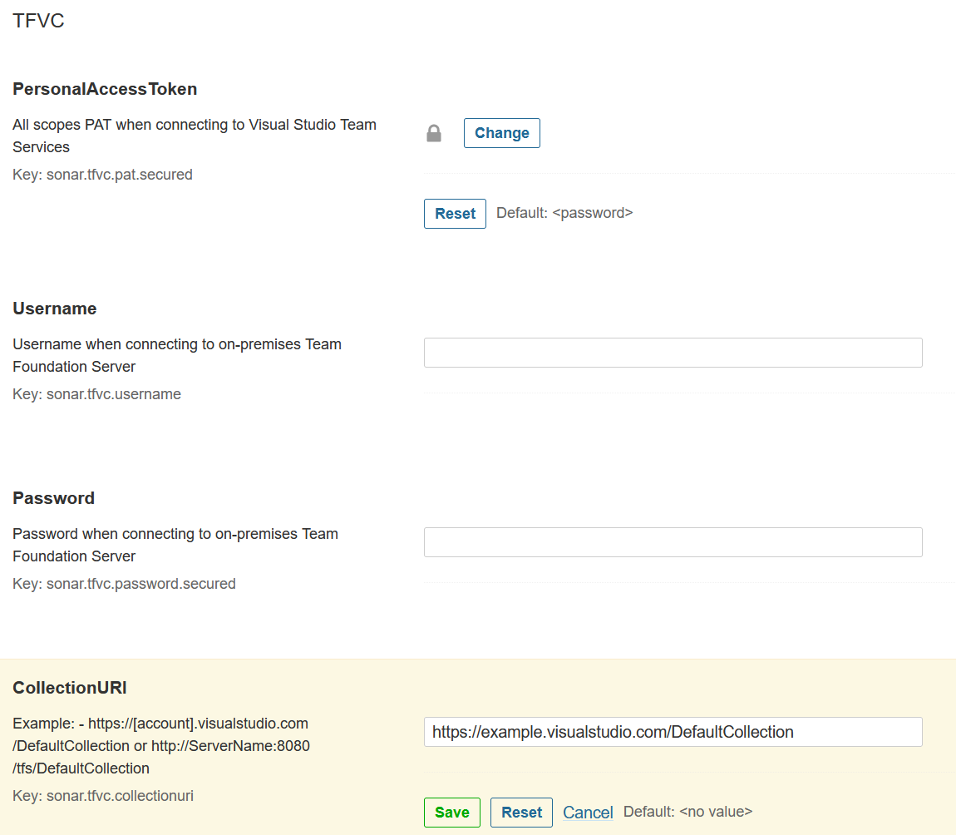Click the TFVC page heading

click(38, 21)
